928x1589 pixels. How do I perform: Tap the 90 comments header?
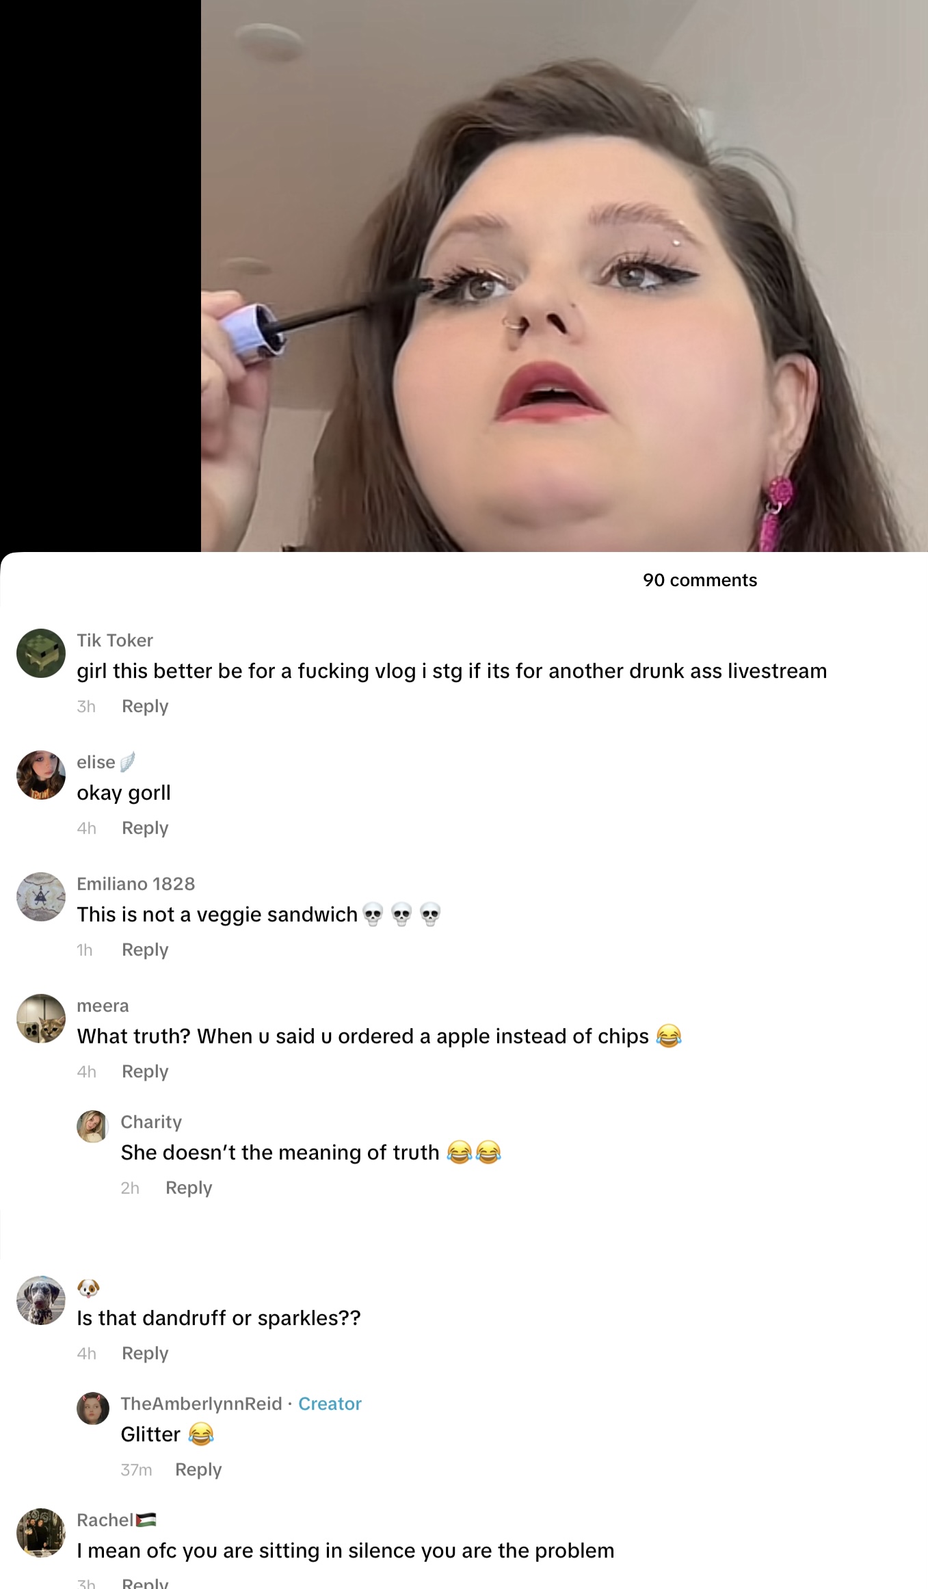tap(700, 580)
